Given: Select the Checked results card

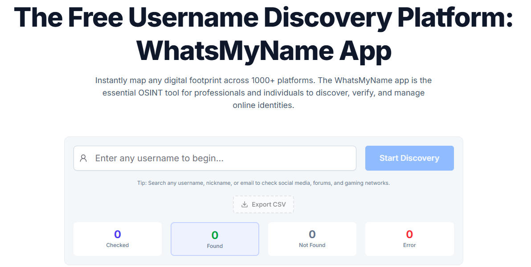Looking at the screenshot, I should [x=118, y=239].
